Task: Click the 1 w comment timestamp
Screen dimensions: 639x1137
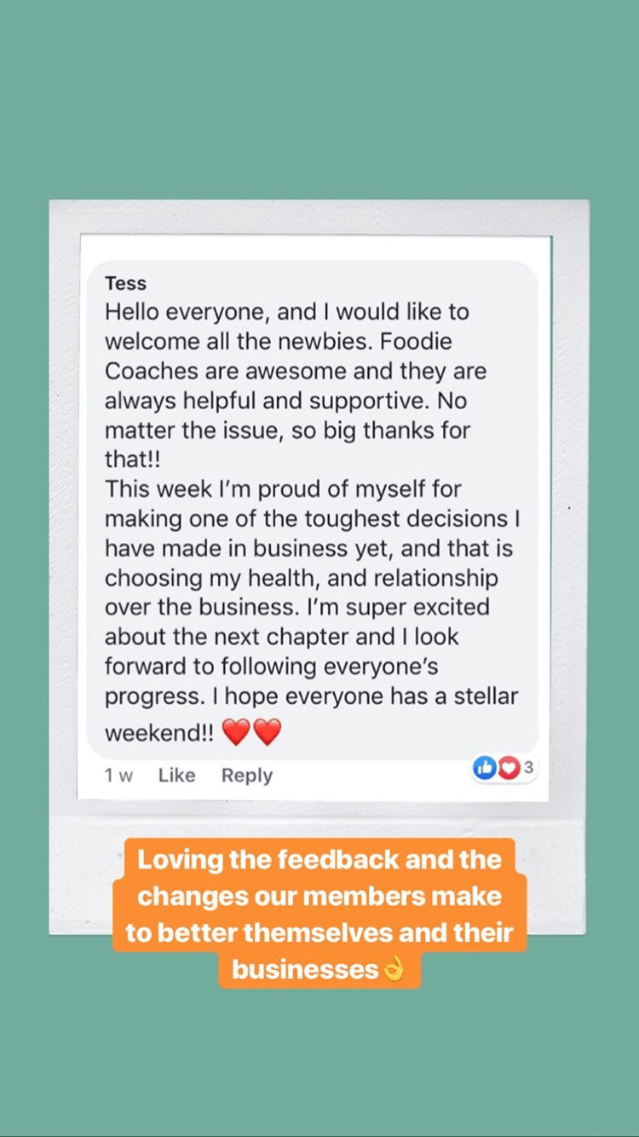Action: [x=119, y=776]
